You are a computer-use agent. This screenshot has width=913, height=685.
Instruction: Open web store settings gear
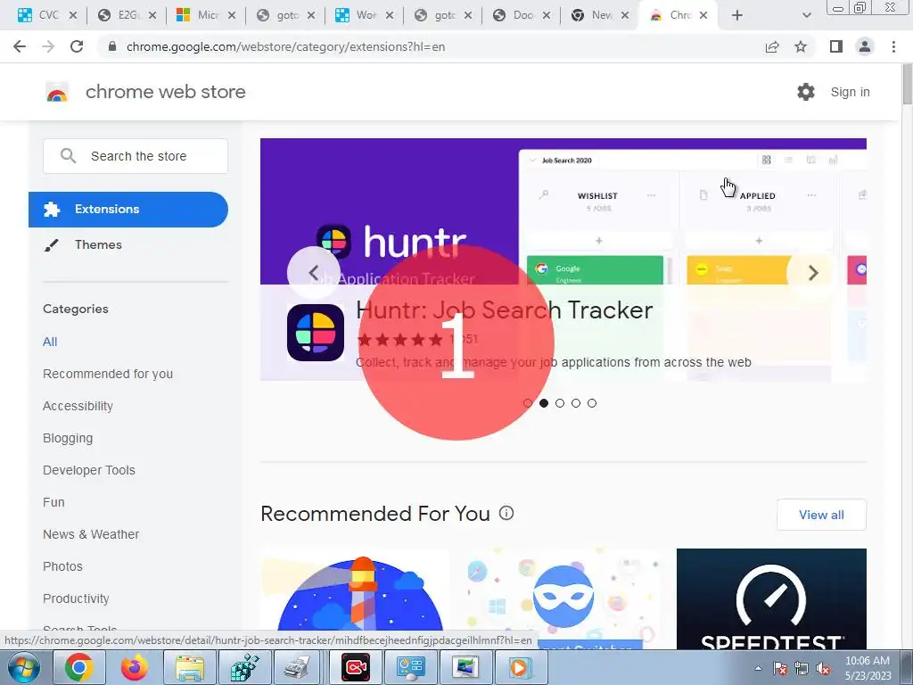point(806,92)
